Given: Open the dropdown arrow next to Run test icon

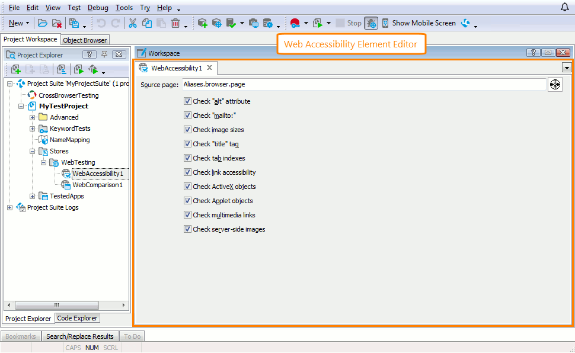Looking at the screenshot, I should point(328,23).
